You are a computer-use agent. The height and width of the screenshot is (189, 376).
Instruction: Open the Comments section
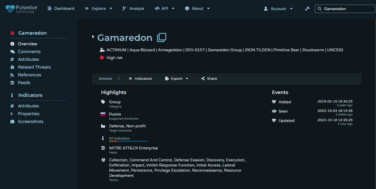point(29,51)
